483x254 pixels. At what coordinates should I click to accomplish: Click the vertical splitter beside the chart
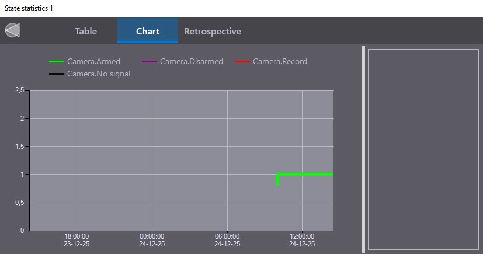(x=363, y=149)
